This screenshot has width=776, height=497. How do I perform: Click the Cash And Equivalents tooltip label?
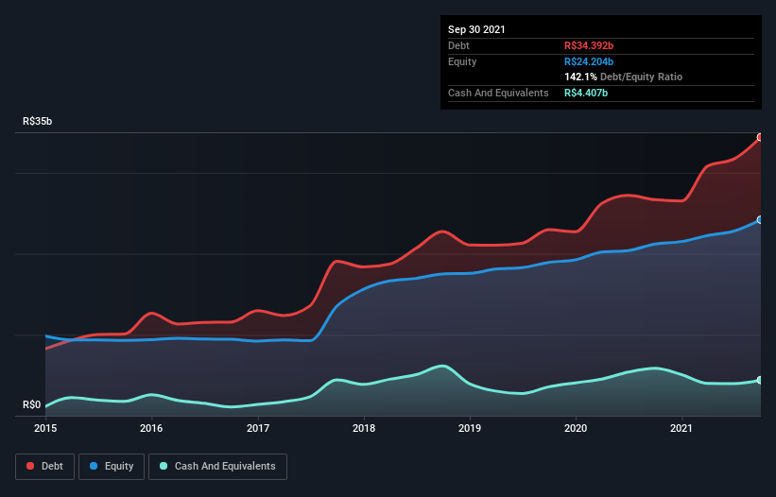coord(498,93)
